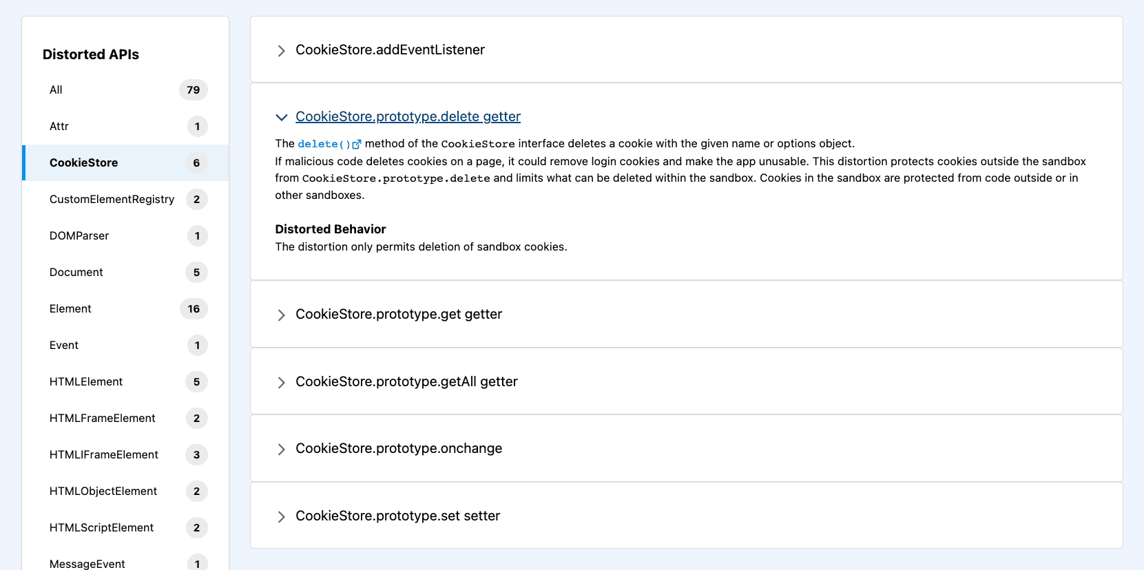Expand the CookieStore.prototype.set setter chevron
Screen dimensions: 1144x570
pyautogui.click(x=281, y=517)
